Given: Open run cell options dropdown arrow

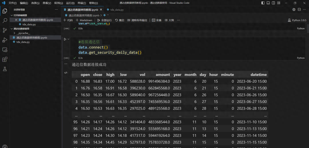Looking at the screenshot, I should (68, 39).
